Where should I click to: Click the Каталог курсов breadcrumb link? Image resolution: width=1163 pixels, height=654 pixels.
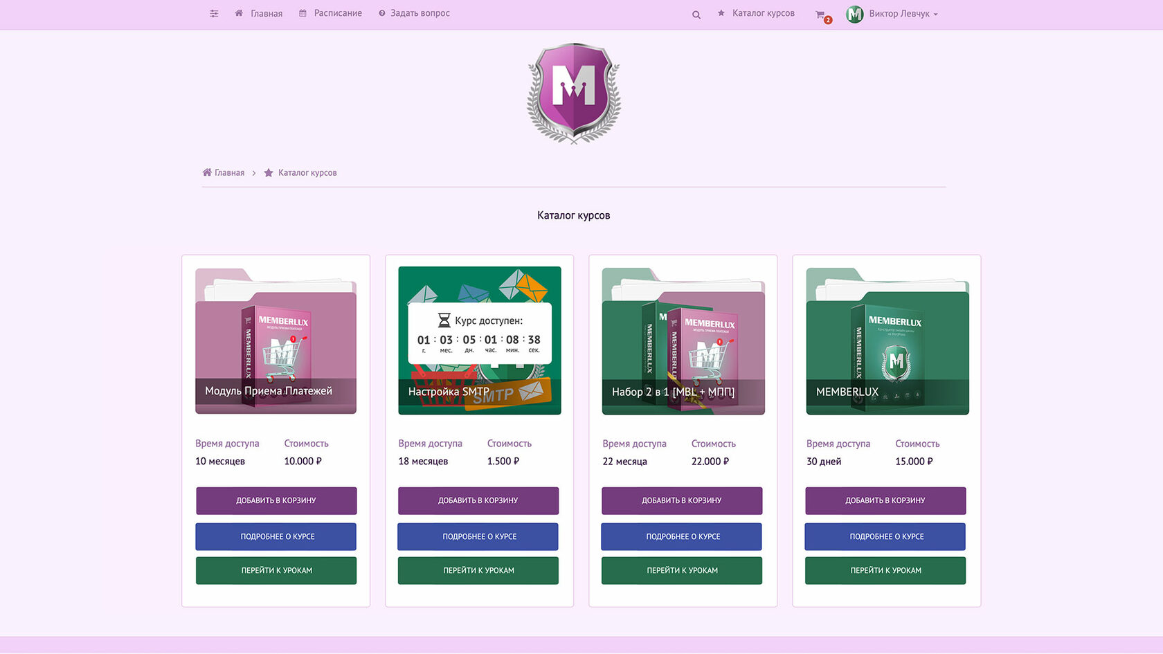coord(307,173)
